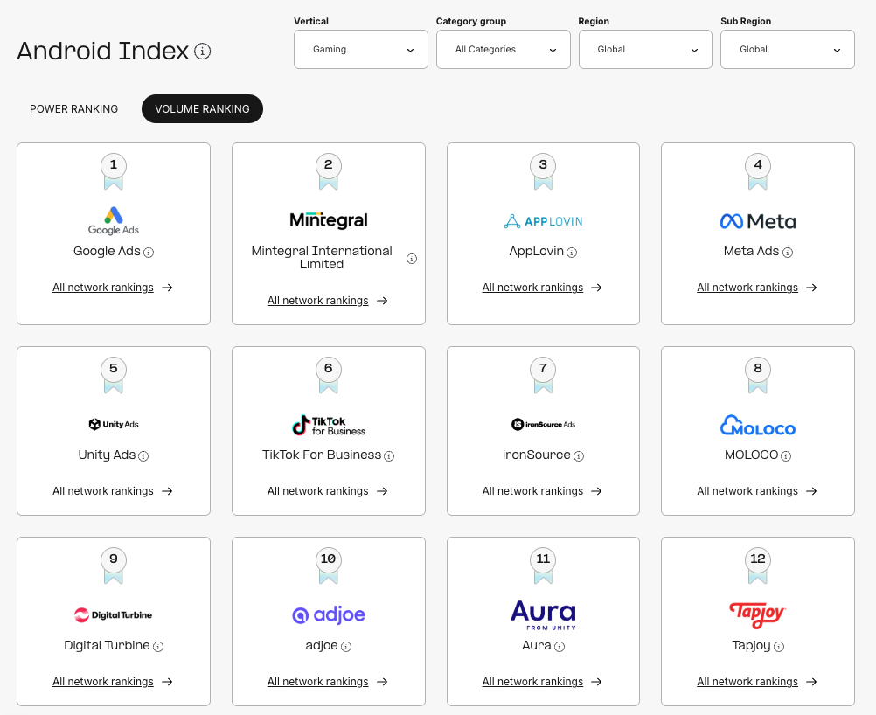Open All network rankings link for ironSource
Image resolution: width=876 pixels, height=715 pixels.
[x=532, y=491]
